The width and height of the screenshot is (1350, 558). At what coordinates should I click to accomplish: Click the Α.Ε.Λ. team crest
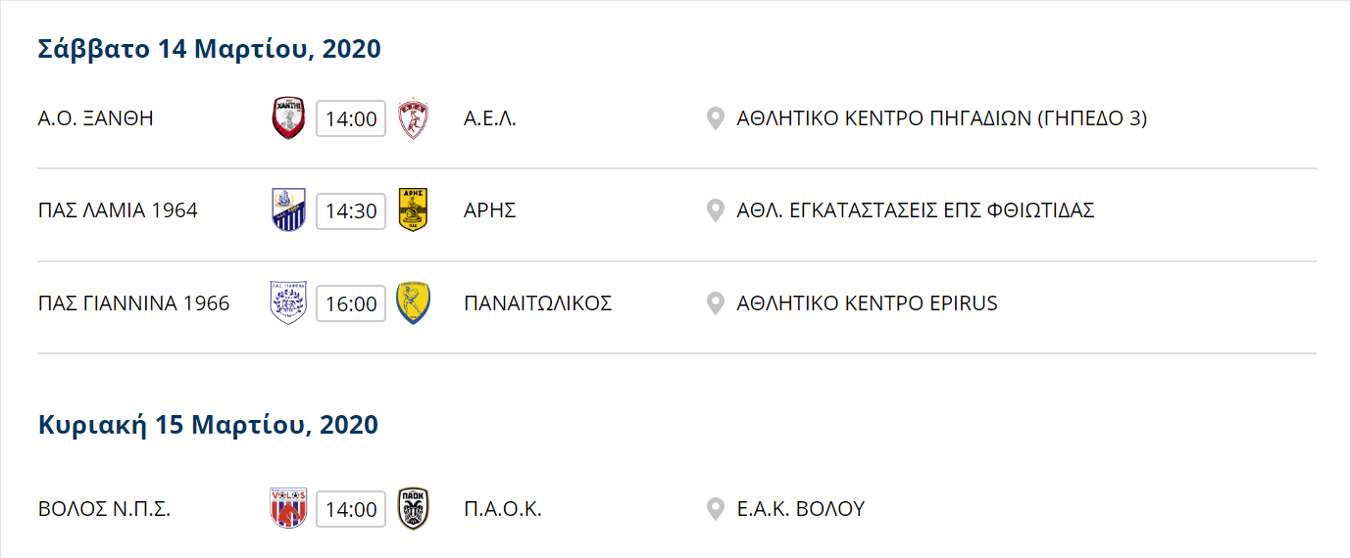414,119
